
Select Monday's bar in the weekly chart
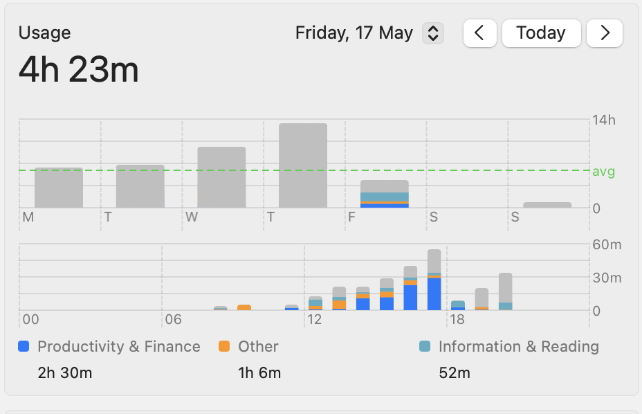tap(59, 188)
